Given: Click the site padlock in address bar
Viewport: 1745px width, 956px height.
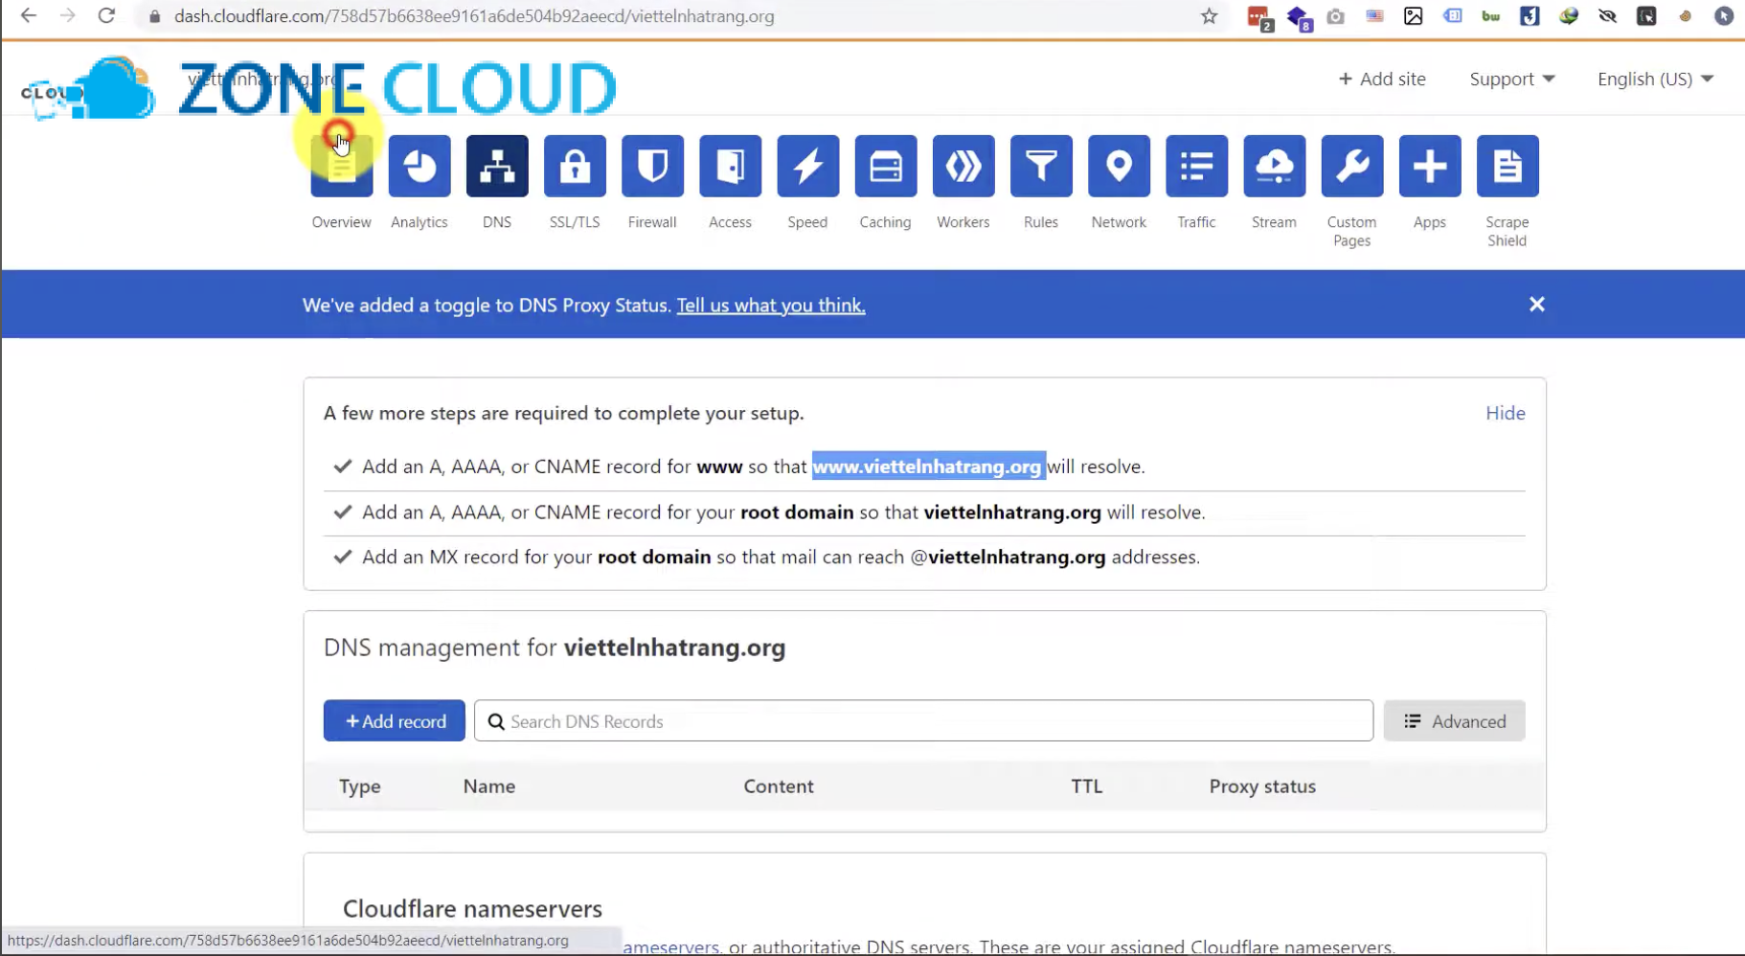Looking at the screenshot, I should coord(154,16).
